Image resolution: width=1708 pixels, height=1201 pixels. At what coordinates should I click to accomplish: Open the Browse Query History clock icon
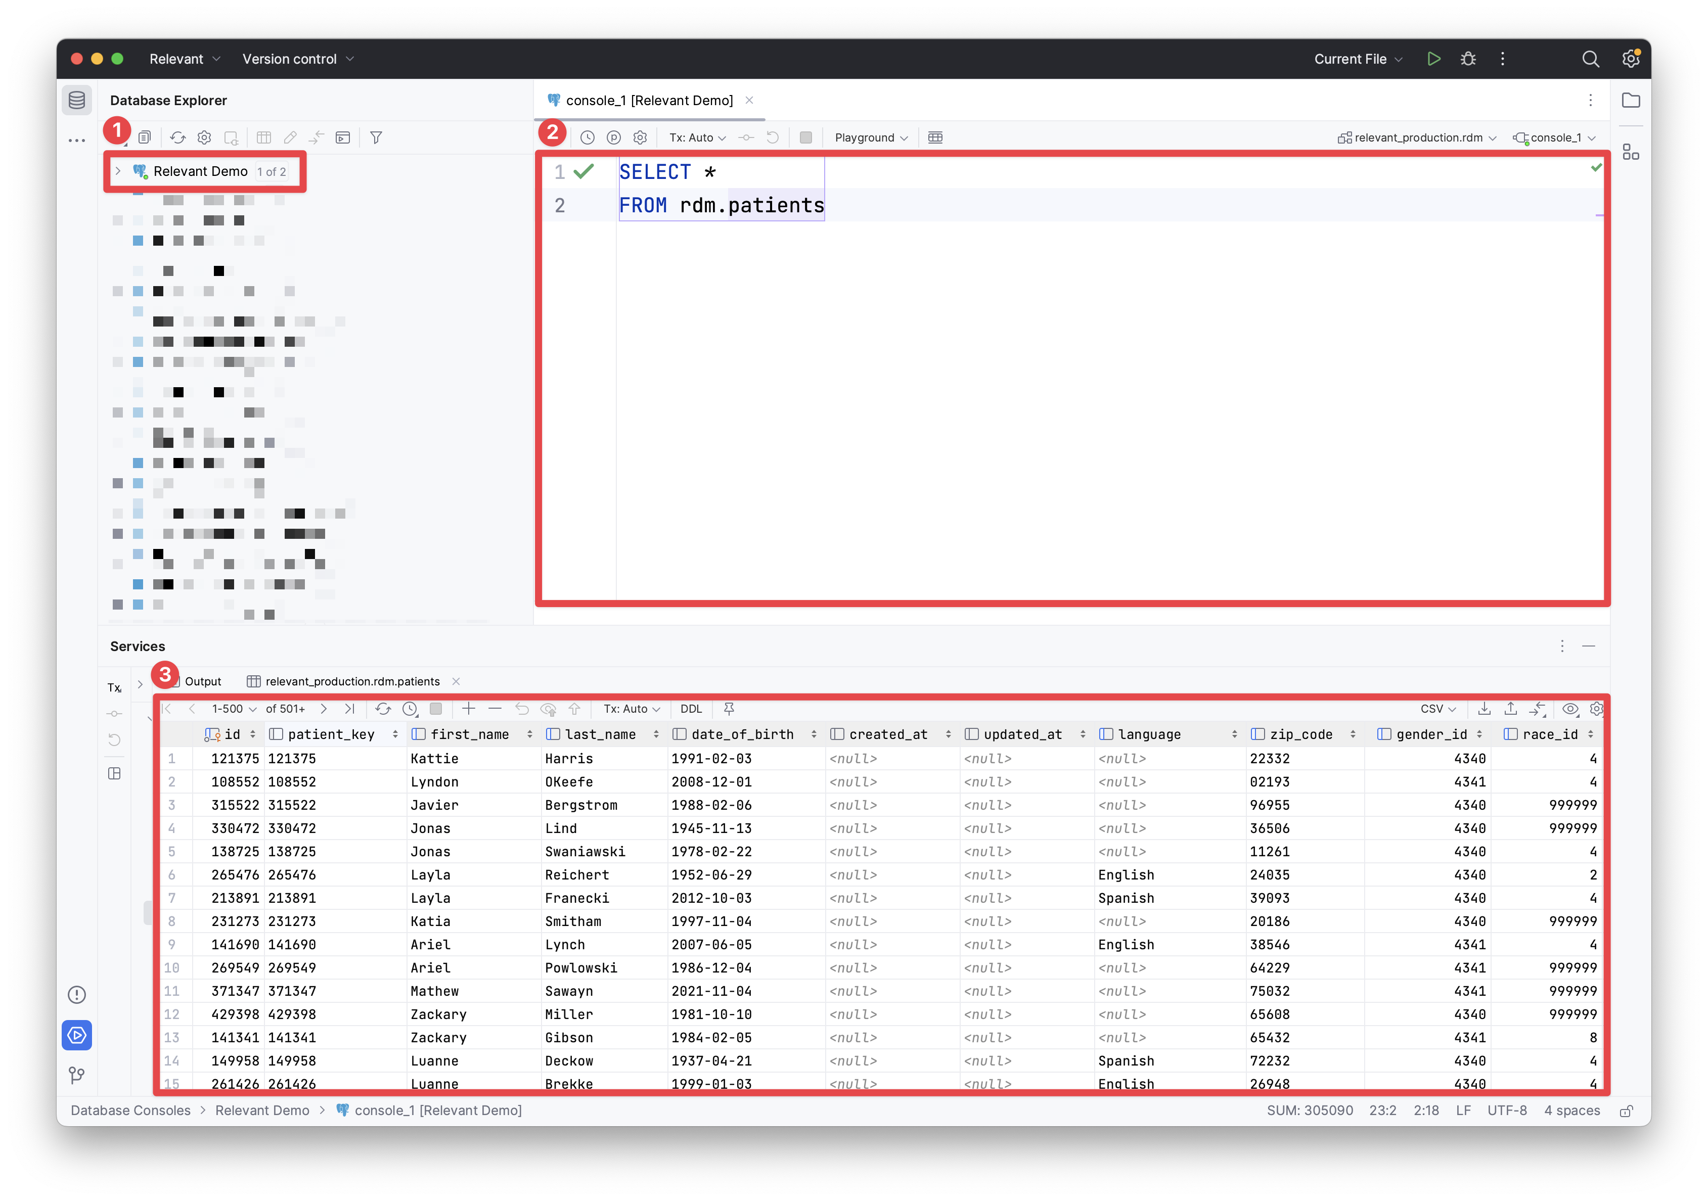coord(587,137)
